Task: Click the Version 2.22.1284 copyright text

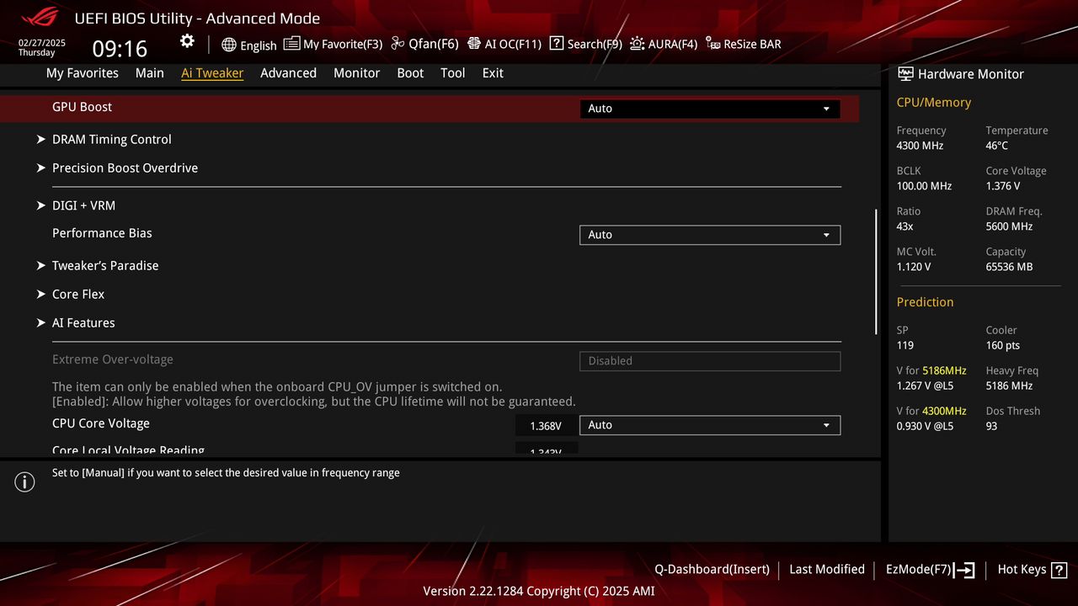Action: [x=539, y=591]
